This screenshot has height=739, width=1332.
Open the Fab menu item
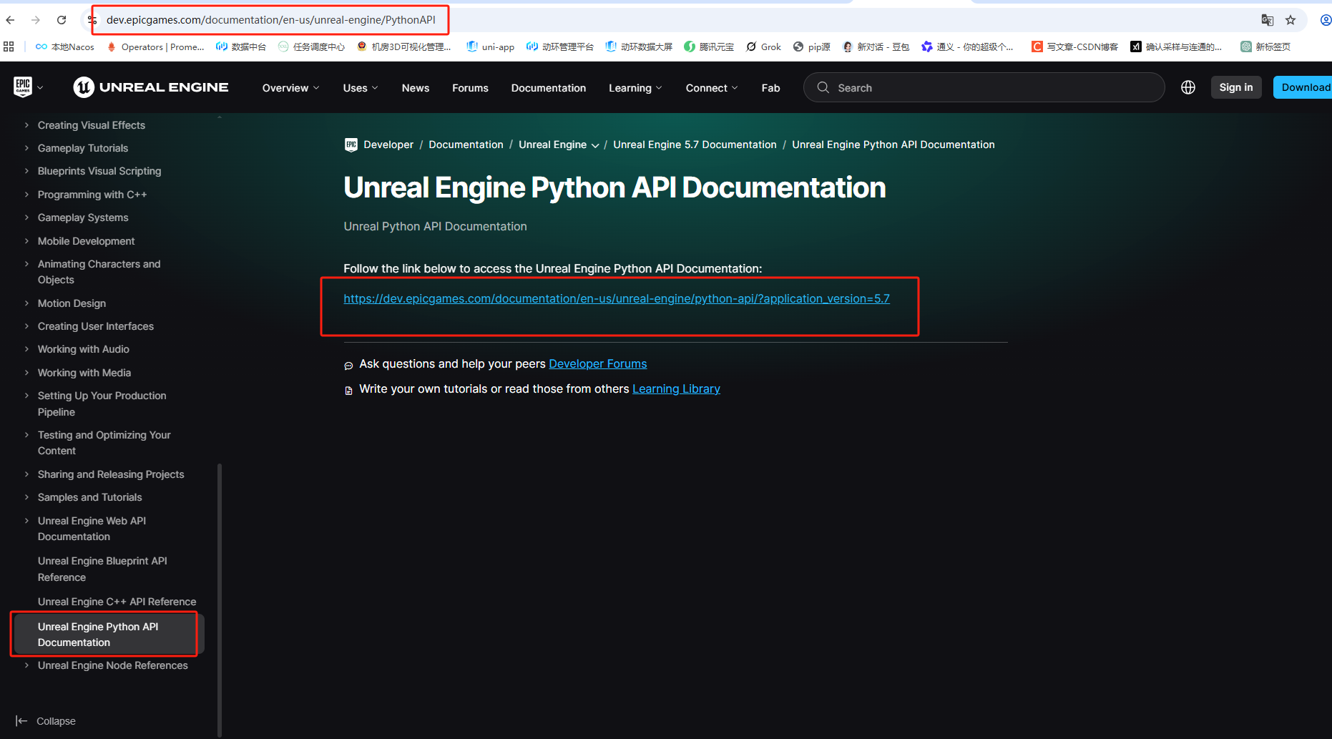[770, 88]
